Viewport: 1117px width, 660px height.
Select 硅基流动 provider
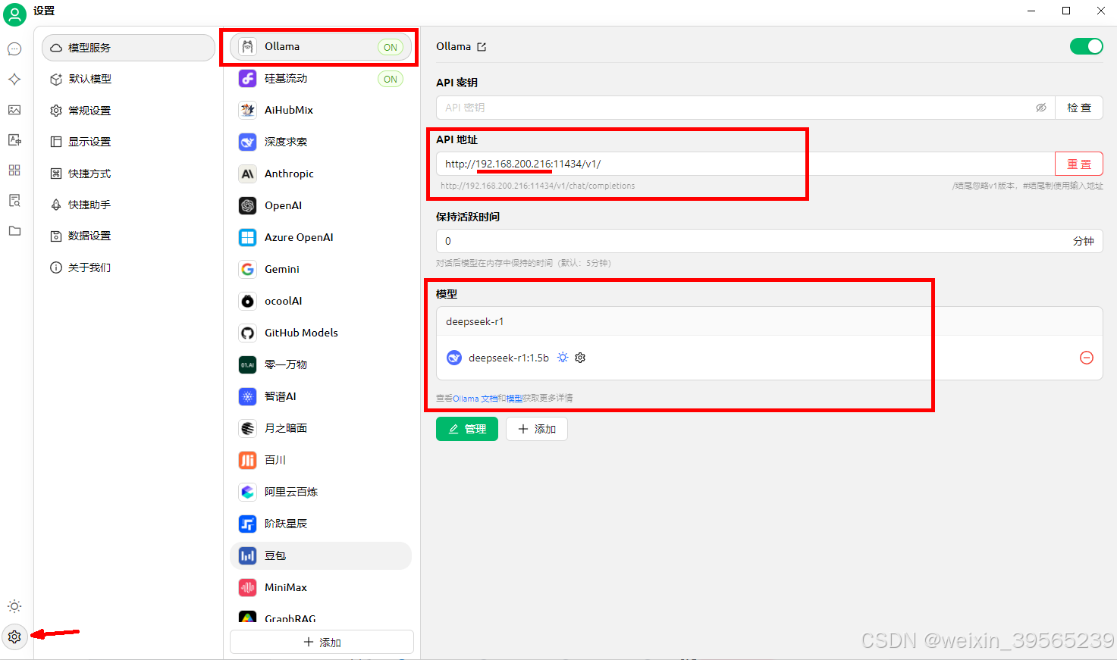click(320, 79)
